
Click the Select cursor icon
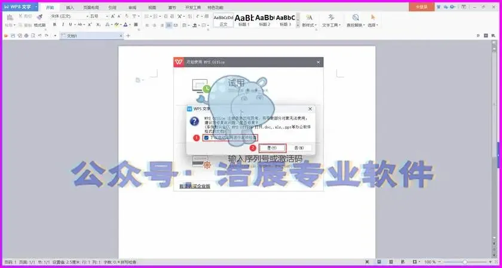(x=373, y=17)
